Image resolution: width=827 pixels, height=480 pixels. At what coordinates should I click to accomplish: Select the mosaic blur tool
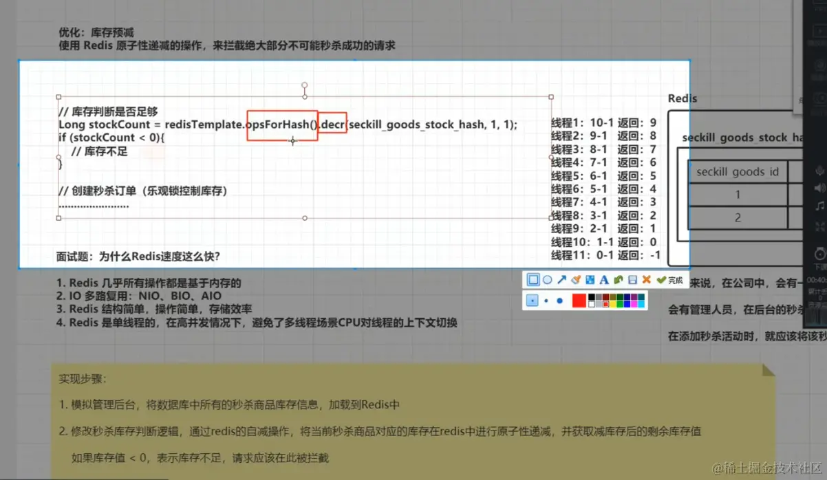(x=590, y=279)
